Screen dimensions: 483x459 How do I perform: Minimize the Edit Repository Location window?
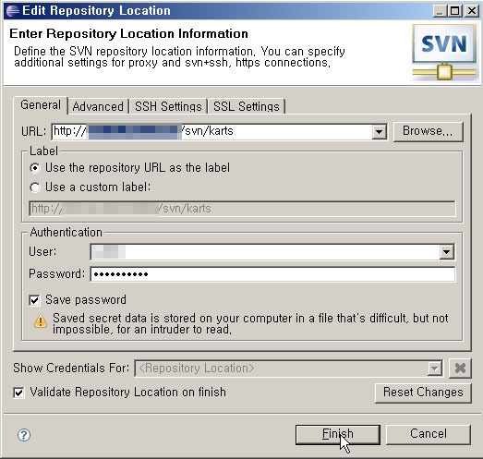coord(440,11)
